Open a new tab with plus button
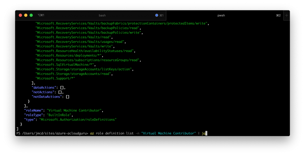This screenshot has width=305, height=156. (287, 15)
